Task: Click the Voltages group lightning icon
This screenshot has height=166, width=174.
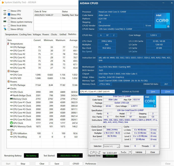Action: 8,71
